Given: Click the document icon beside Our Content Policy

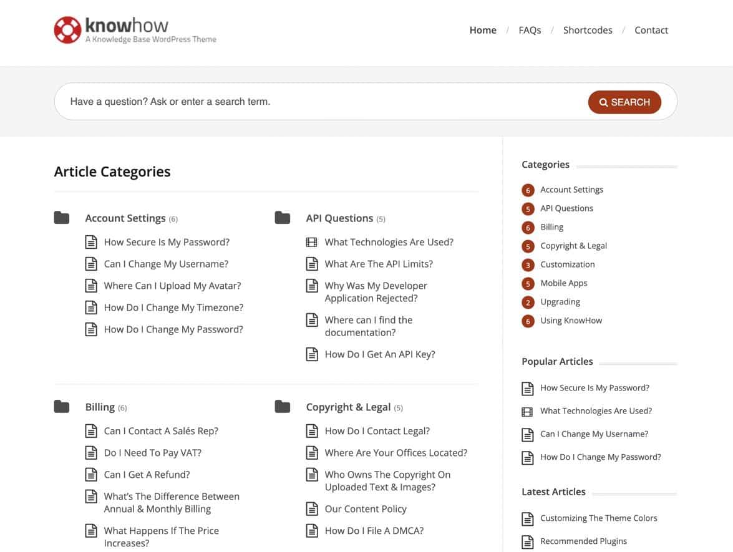Looking at the screenshot, I should click(x=312, y=508).
